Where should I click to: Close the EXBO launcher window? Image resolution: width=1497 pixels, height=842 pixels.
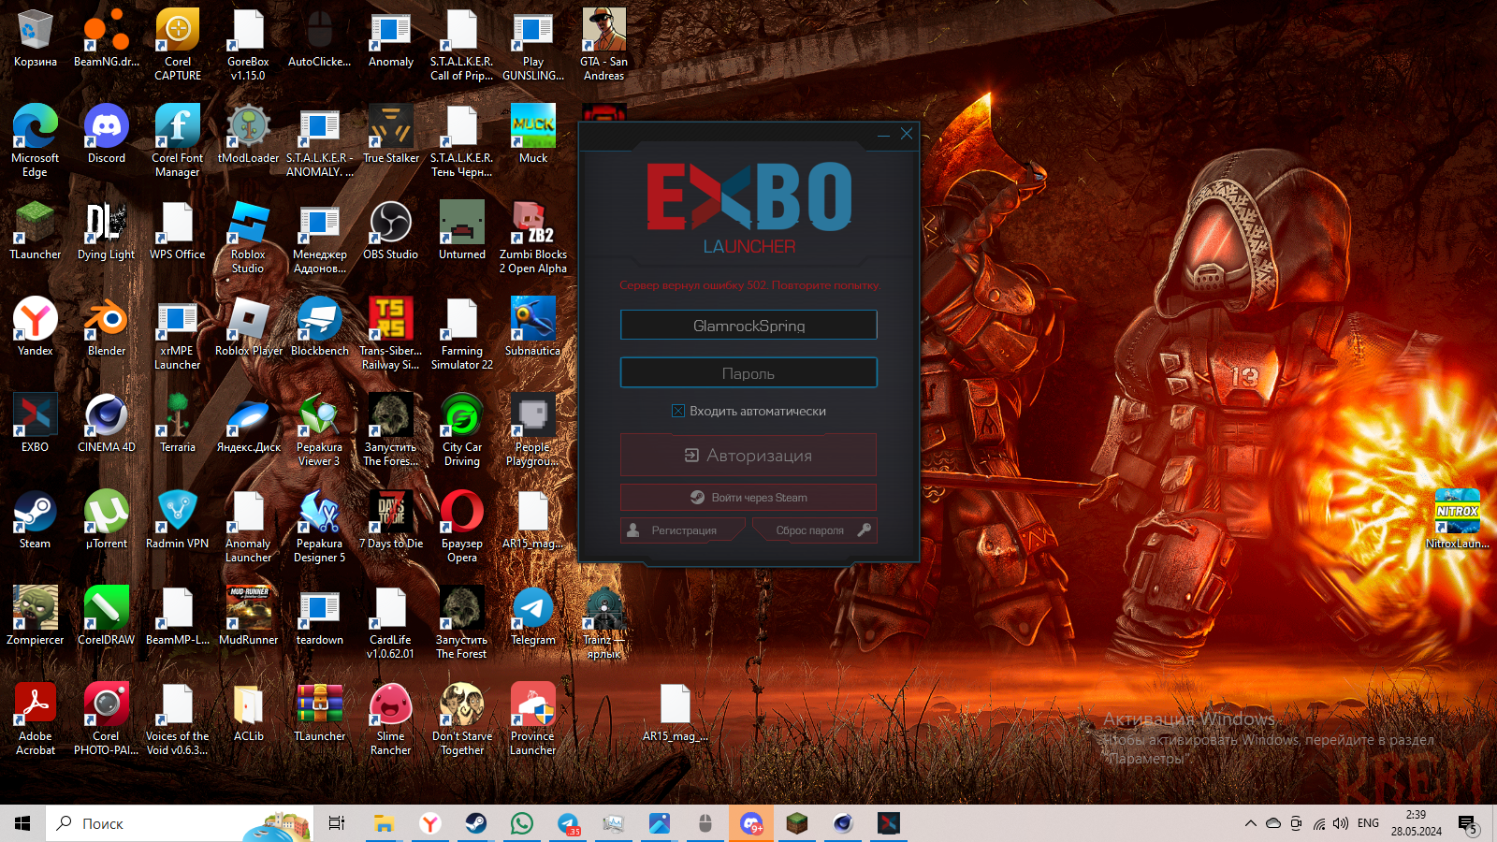pyautogui.click(x=907, y=134)
